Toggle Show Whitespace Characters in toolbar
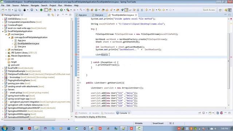233x131 pixels. point(142,10)
